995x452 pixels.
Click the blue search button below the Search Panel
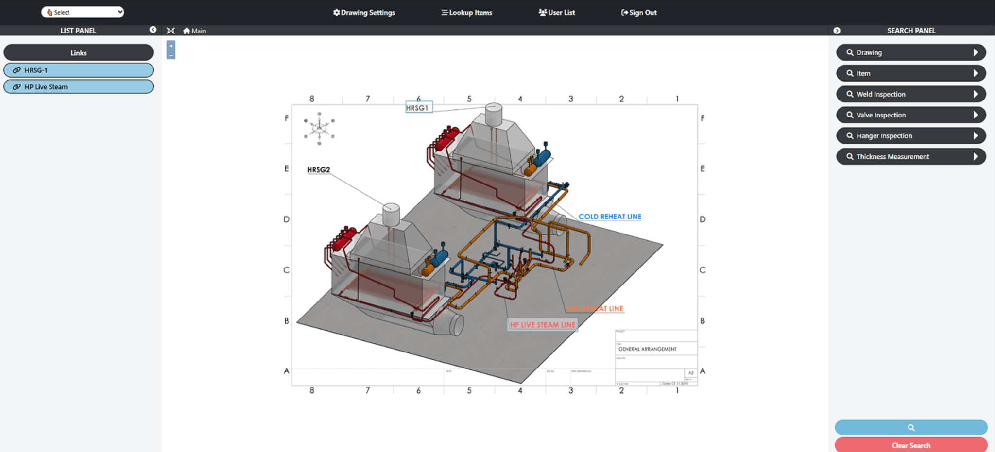[910, 427]
